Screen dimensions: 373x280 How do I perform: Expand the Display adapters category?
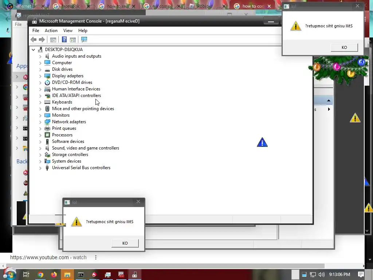pos(40,76)
